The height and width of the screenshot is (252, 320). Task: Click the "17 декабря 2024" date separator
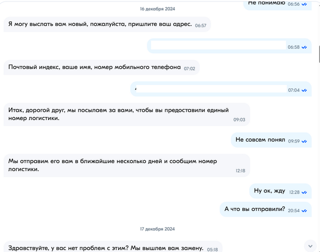(x=157, y=229)
